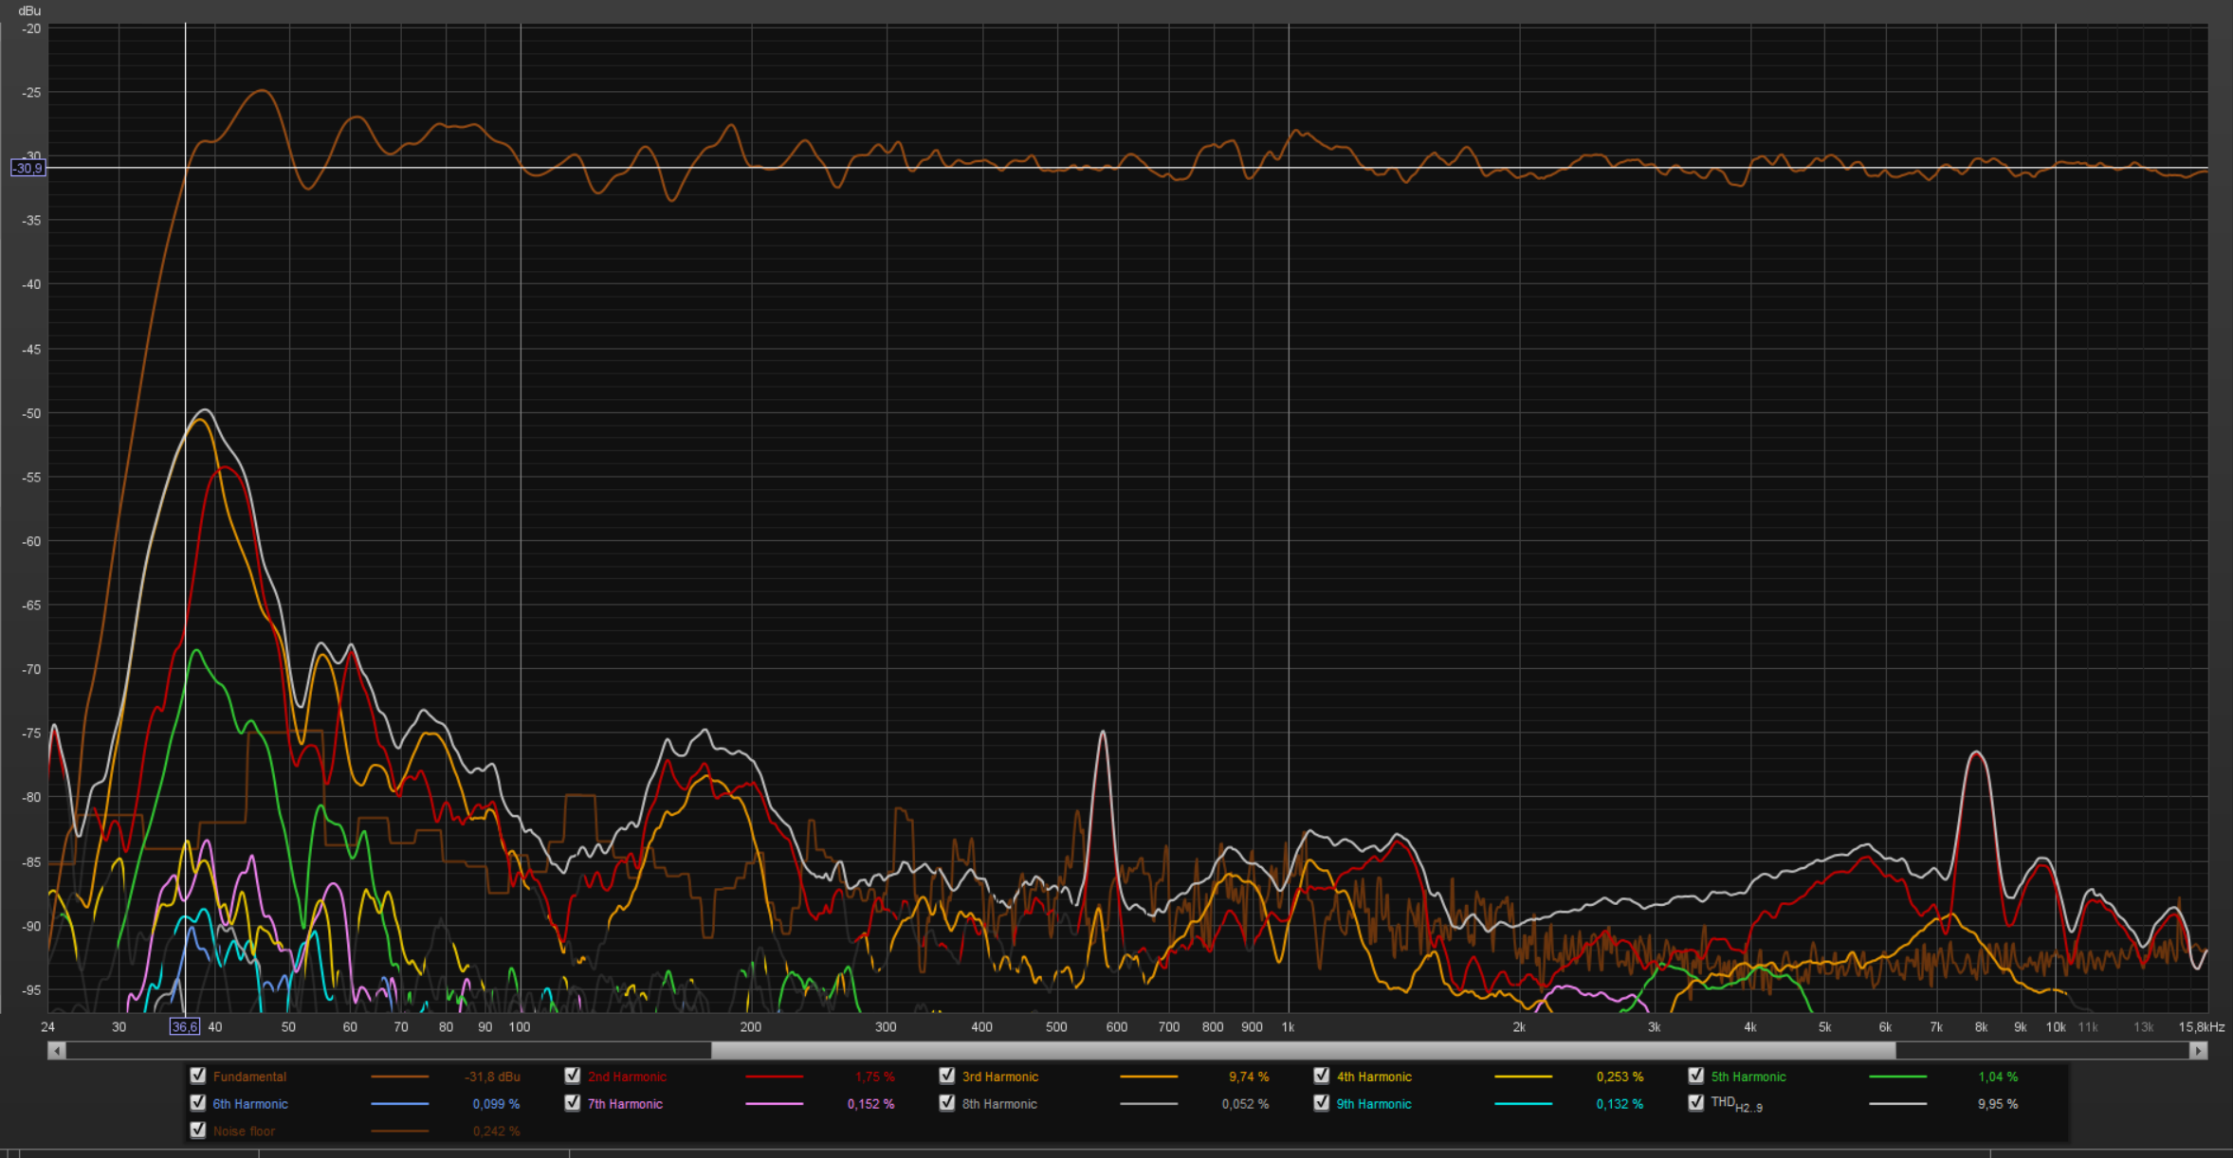Click the 1k frequency axis label
Viewport: 2233px width, 1158px height.
(1288, 1027)
